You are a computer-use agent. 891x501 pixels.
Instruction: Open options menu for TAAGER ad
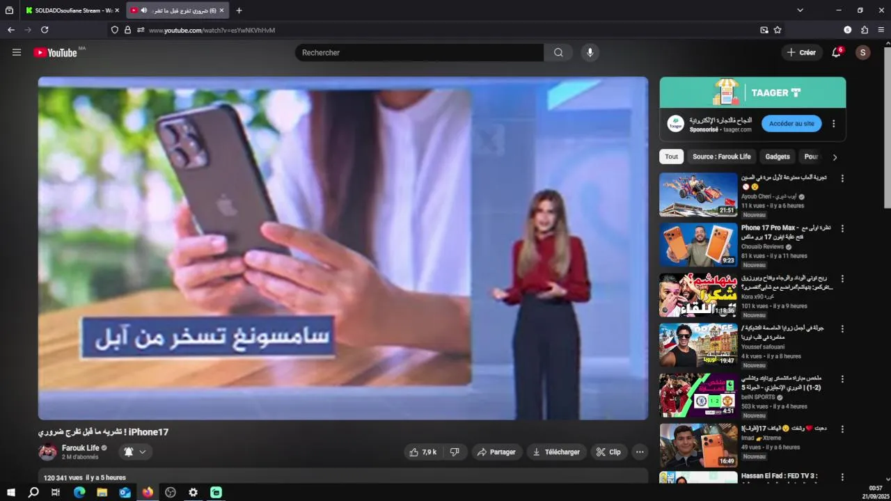pyautogui.click(x=833, y=124)
